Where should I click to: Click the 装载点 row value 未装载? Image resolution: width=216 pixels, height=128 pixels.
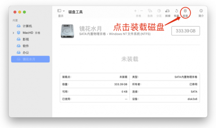coord(123,77)
